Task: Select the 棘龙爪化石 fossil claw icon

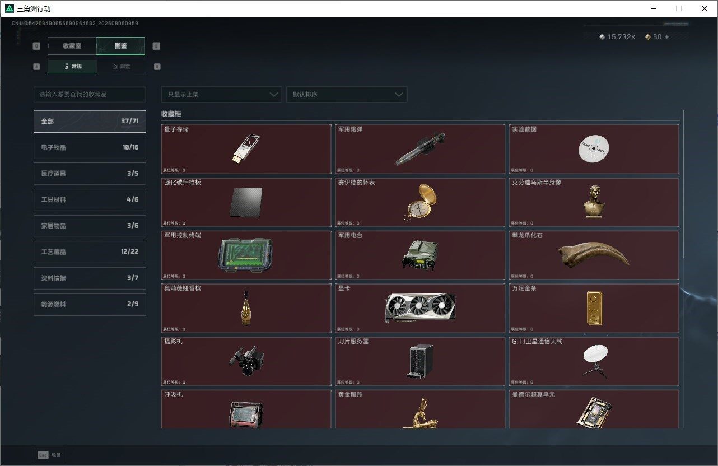Action: coord(594,255)
